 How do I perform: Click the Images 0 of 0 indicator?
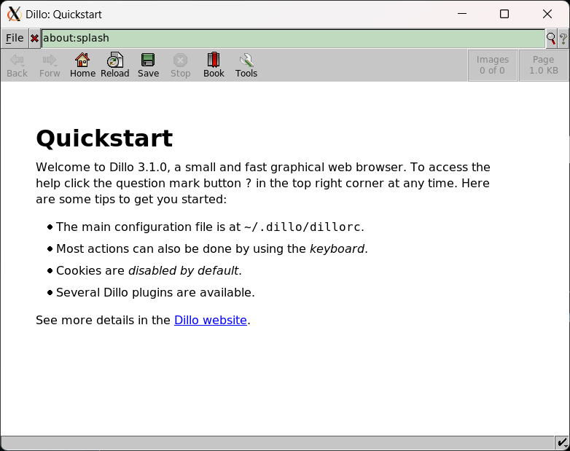pos(493,66)
